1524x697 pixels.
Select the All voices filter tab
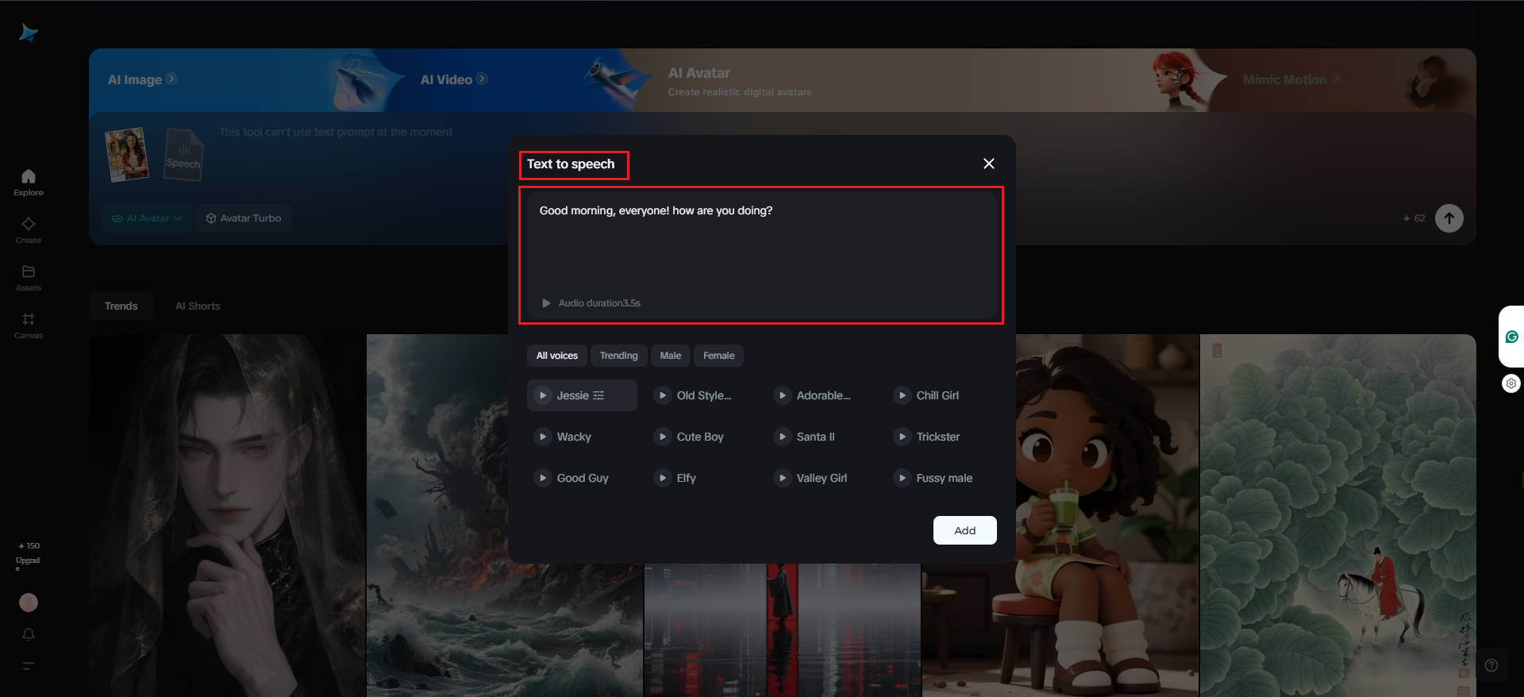(x=557, y=356)
